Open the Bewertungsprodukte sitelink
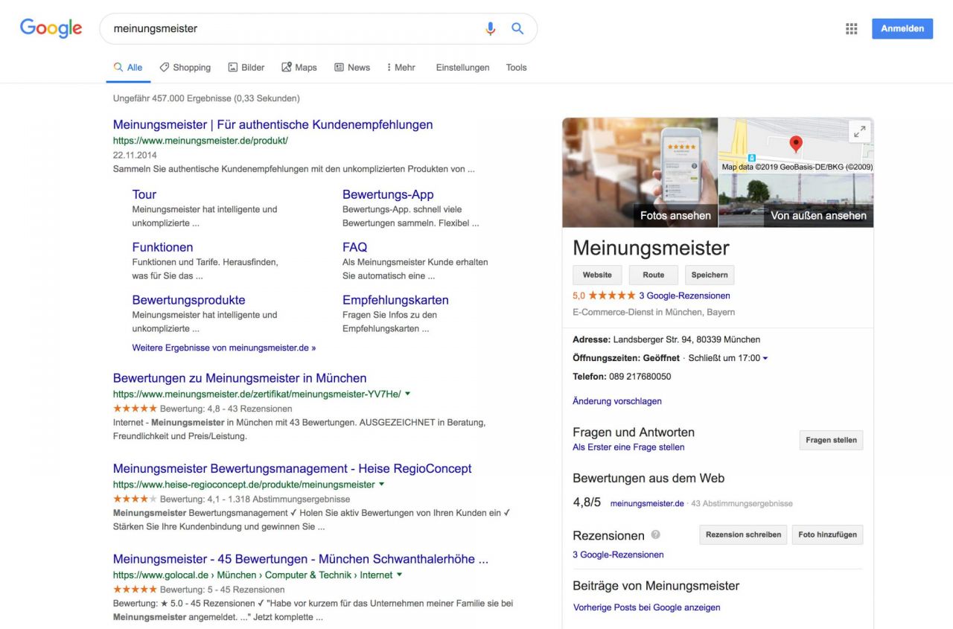This screenshot has height=629, width=953. pos(188,301)
